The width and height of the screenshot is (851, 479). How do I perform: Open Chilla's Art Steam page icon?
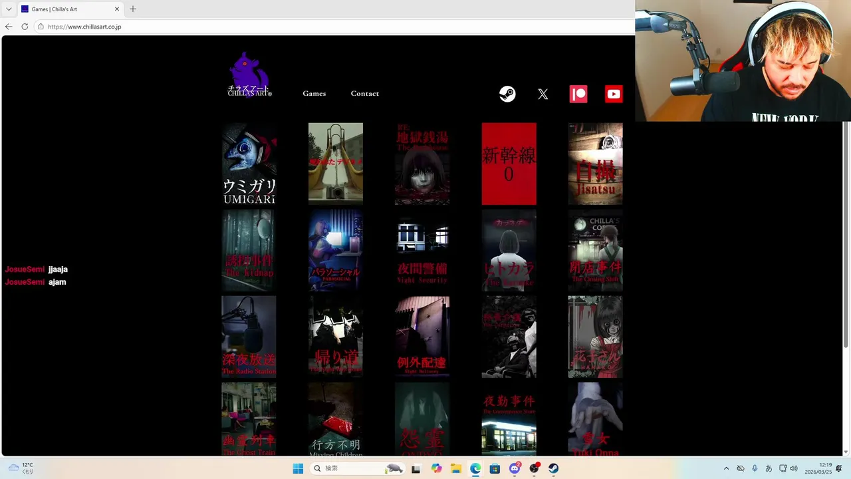pos(507,94)
